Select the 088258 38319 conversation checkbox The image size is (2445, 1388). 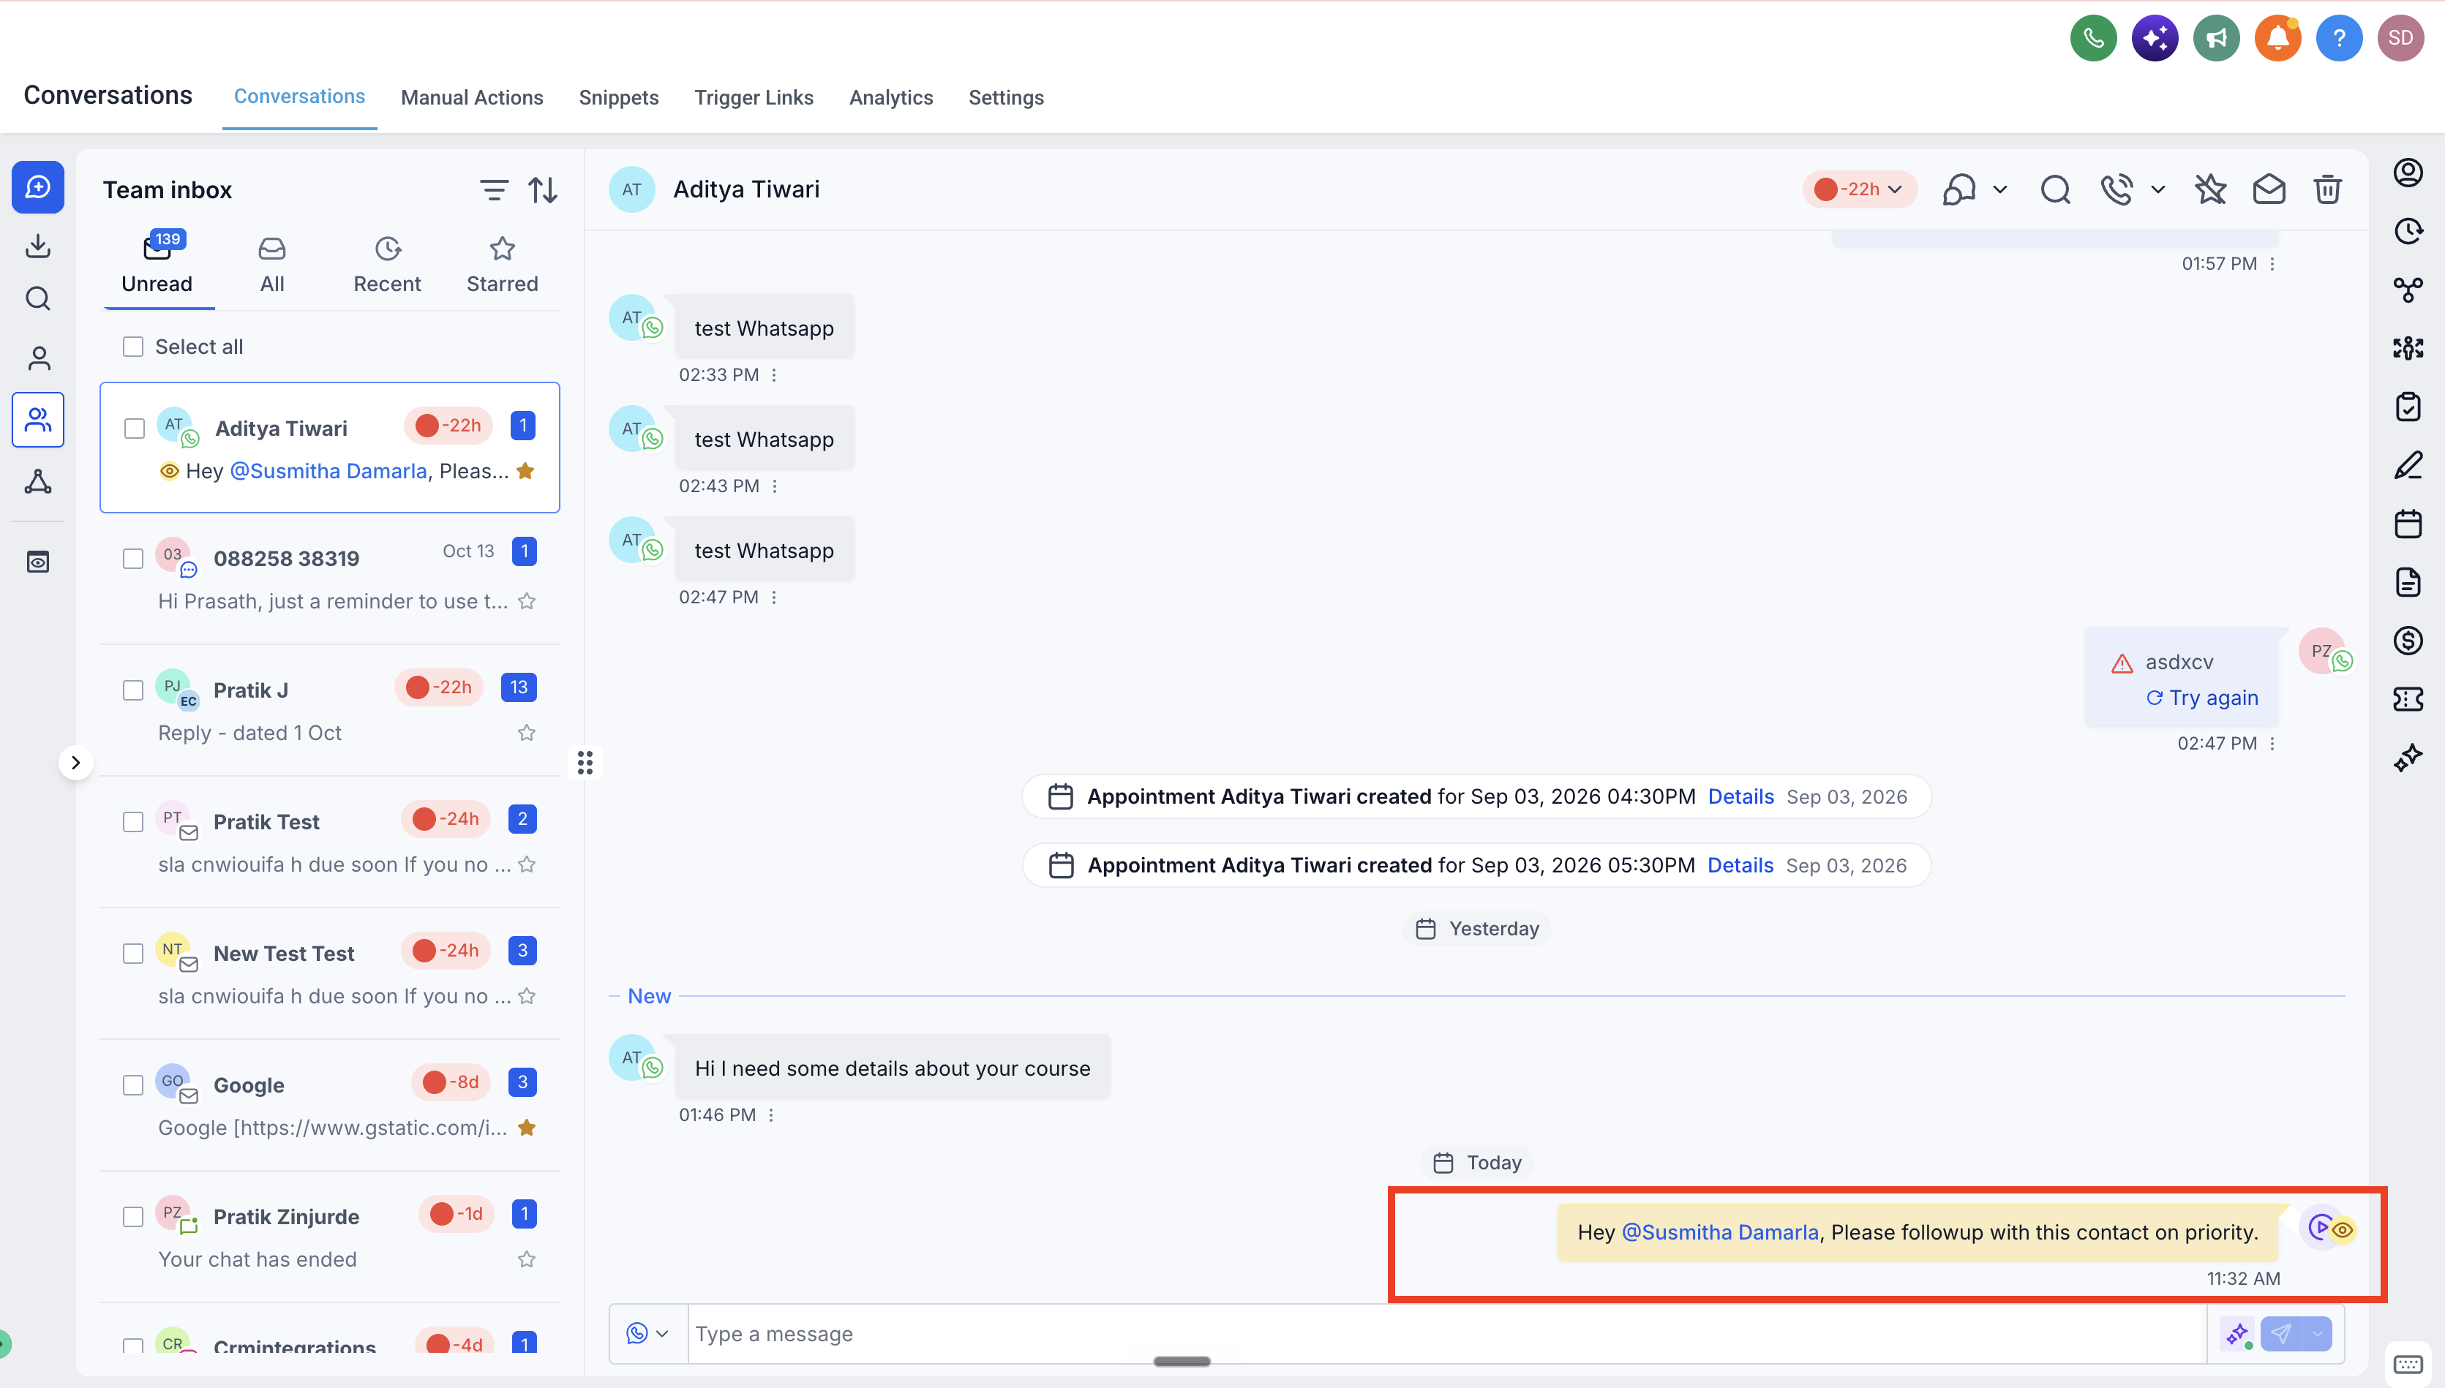tap(132, 559)
